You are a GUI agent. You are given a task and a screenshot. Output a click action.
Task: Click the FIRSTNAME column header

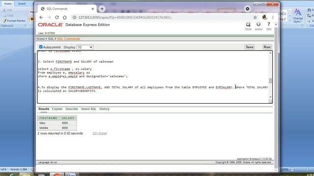(49, 118)
